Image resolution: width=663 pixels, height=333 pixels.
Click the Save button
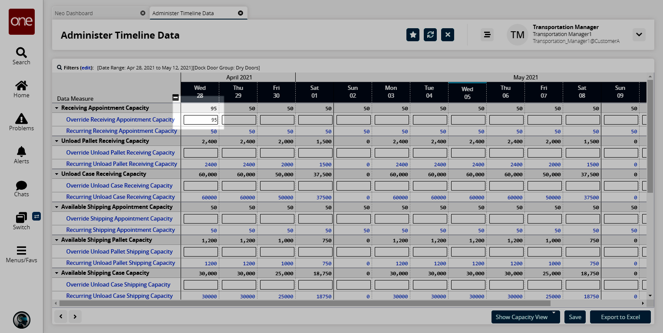pos(575,317)
